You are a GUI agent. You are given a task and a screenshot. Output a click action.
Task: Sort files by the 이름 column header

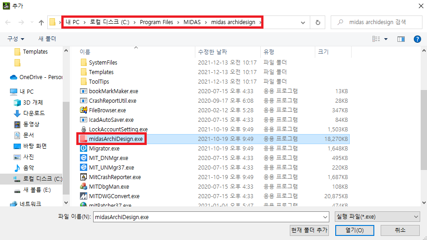coord(85,52)
